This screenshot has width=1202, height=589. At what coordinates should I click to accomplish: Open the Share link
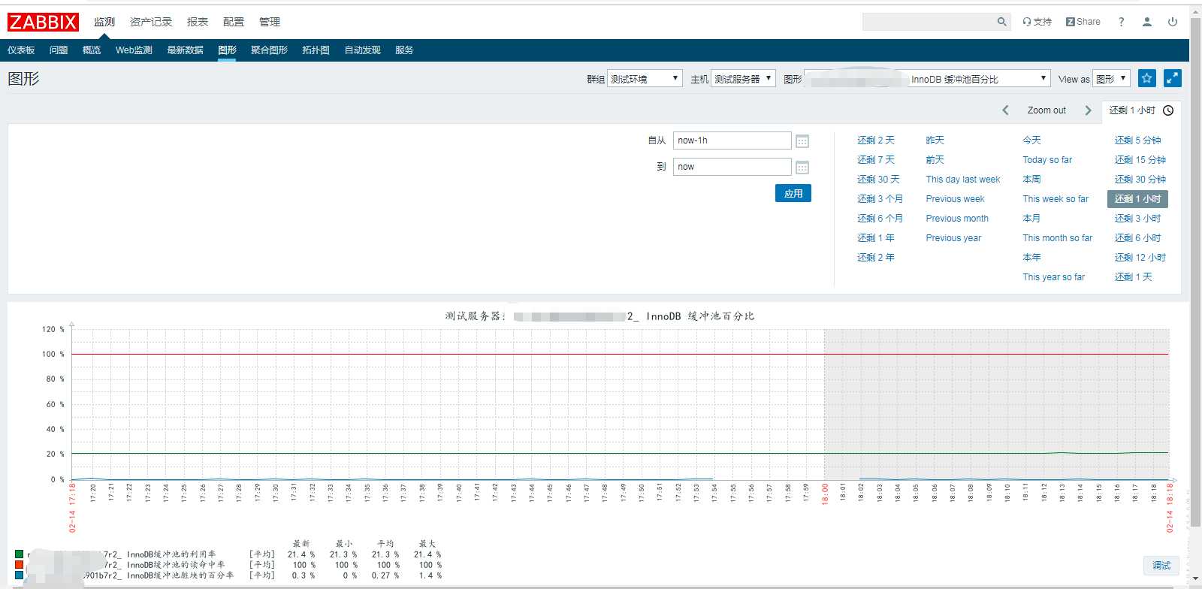point(1083,22)
